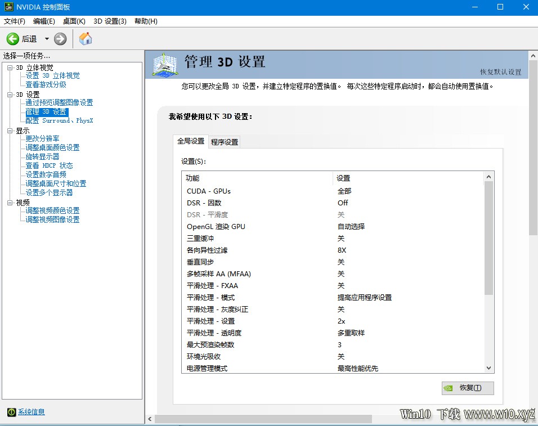Viewport: 538px width, 426px height.
Task: Click the 恢复(T) restore button
Action: pyautogui.click(x=468, y=388)
